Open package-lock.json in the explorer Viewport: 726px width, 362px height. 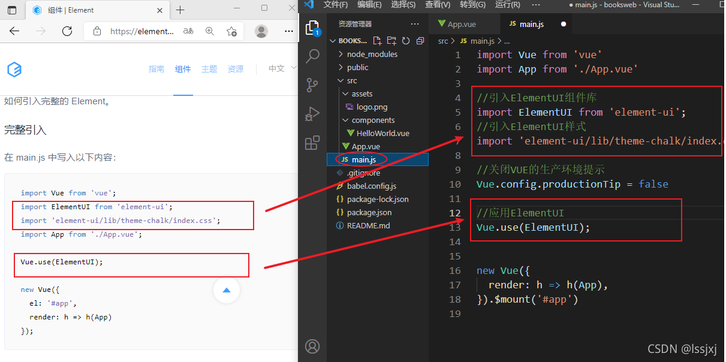pyautogui.click(x=378, y=199)
